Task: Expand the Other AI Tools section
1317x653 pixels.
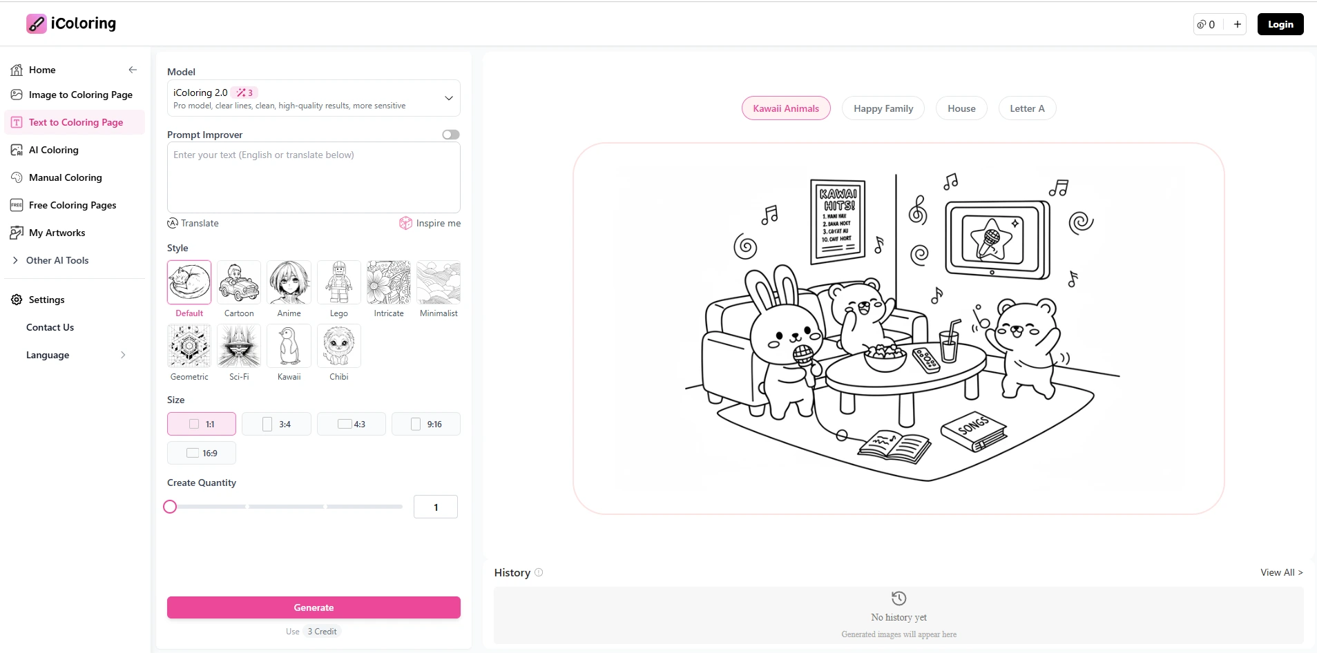Action: (x=16, y=260)
